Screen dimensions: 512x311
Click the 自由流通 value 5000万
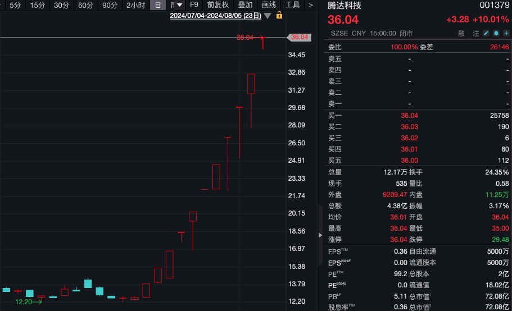498,251
